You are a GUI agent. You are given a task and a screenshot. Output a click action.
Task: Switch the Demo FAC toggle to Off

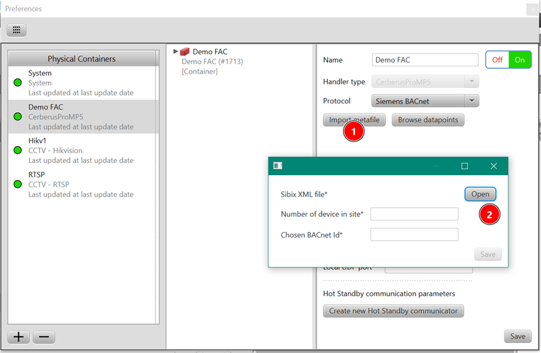[x=497, y=60]
